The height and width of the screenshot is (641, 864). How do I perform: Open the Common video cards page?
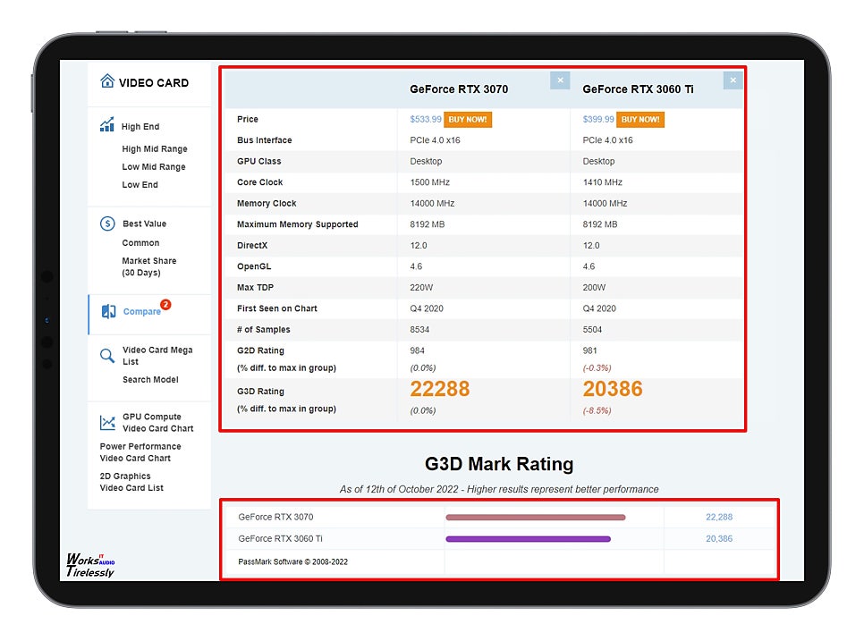(x=140, y=243)
